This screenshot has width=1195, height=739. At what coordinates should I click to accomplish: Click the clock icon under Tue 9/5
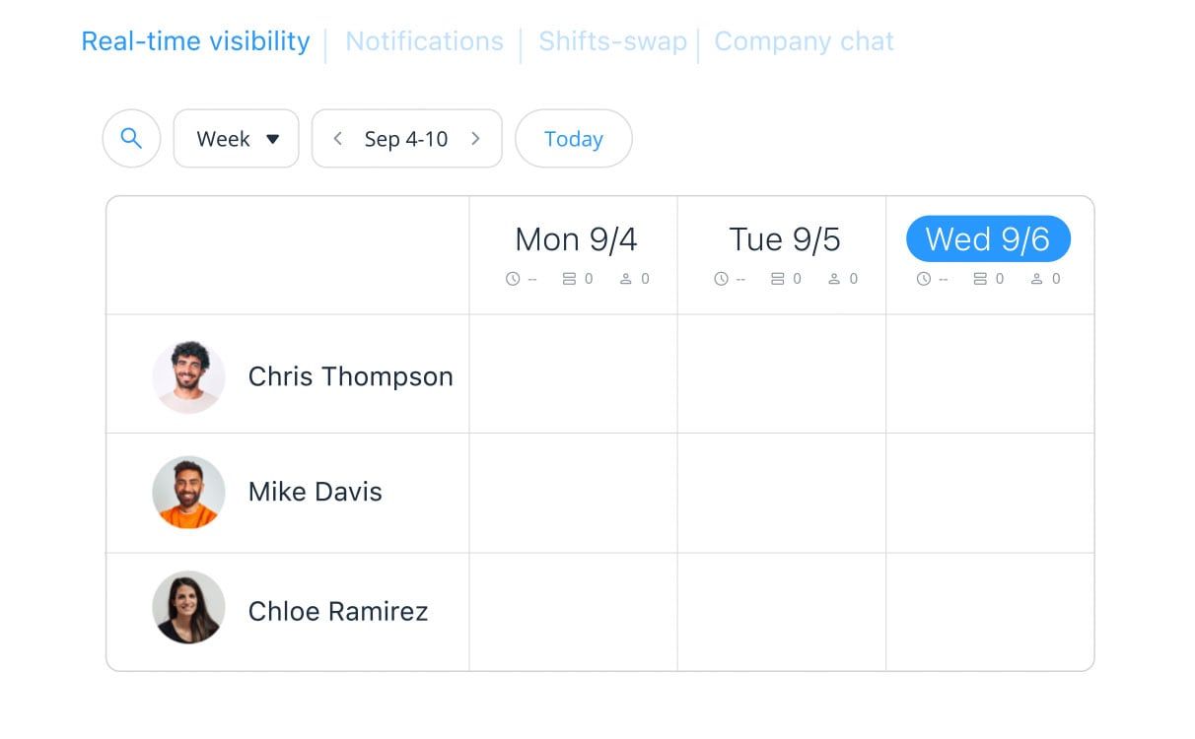click(x=719, y=278)
